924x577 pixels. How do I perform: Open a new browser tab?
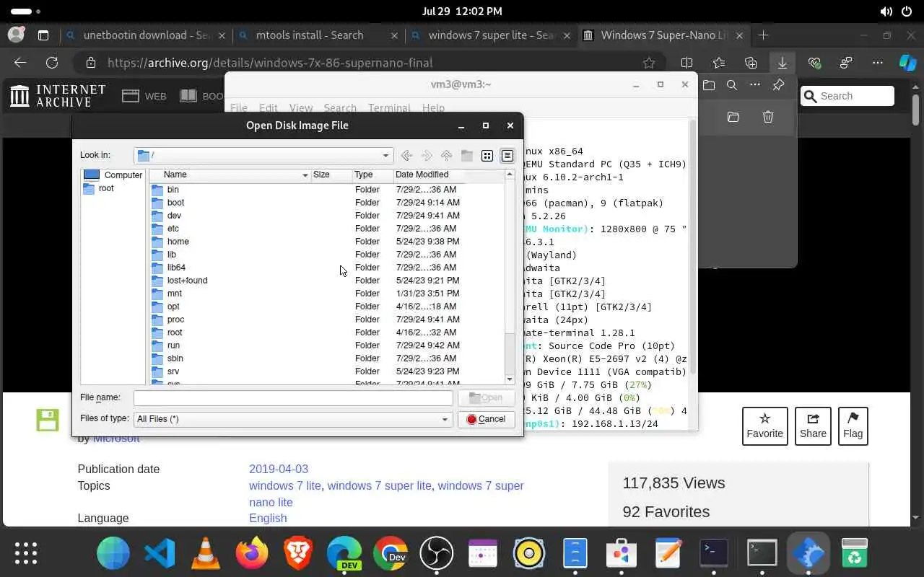click(763, 35)
